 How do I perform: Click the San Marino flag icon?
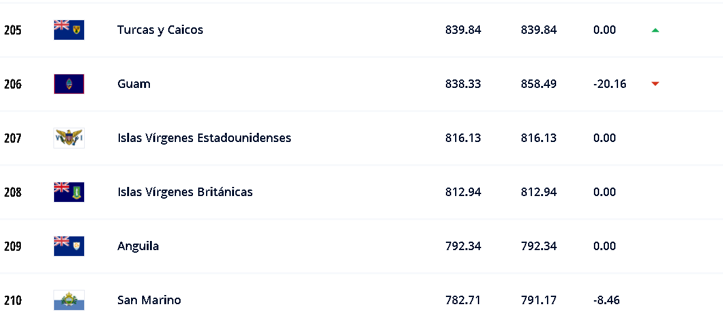tap(68, 300)
